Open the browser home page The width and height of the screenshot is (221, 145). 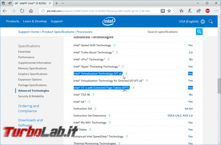[x=31, y=11]
